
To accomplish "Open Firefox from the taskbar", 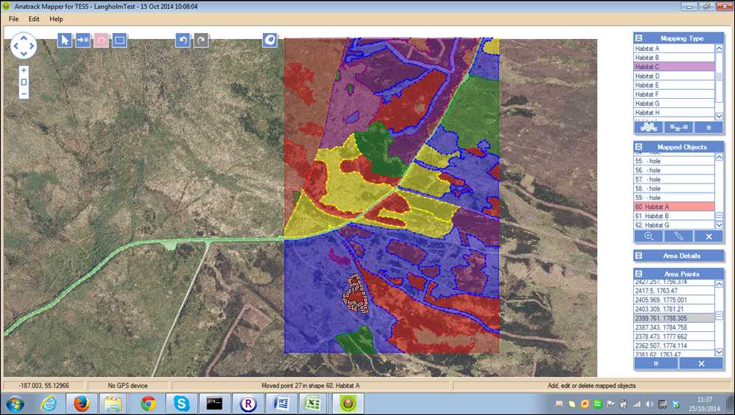I will point(82,404).
